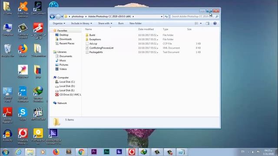
Task: Open the Music library
Action: [63, 61]
